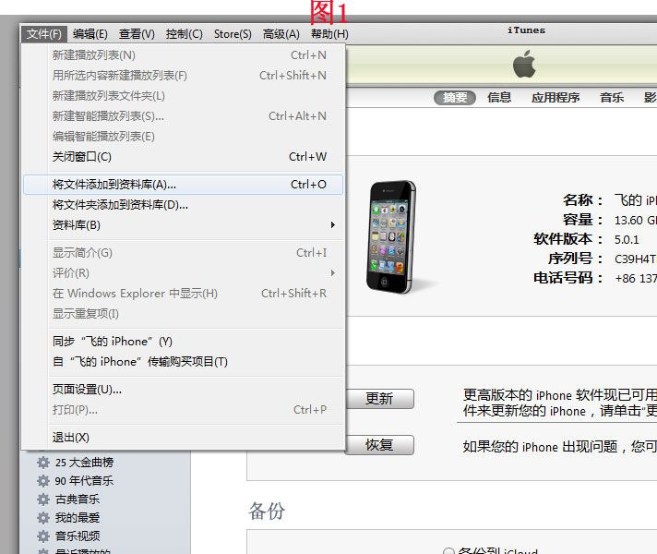Click the 容量： label
Image resolution: width=657 pixels, height=554 pixels.
[583, 220]
